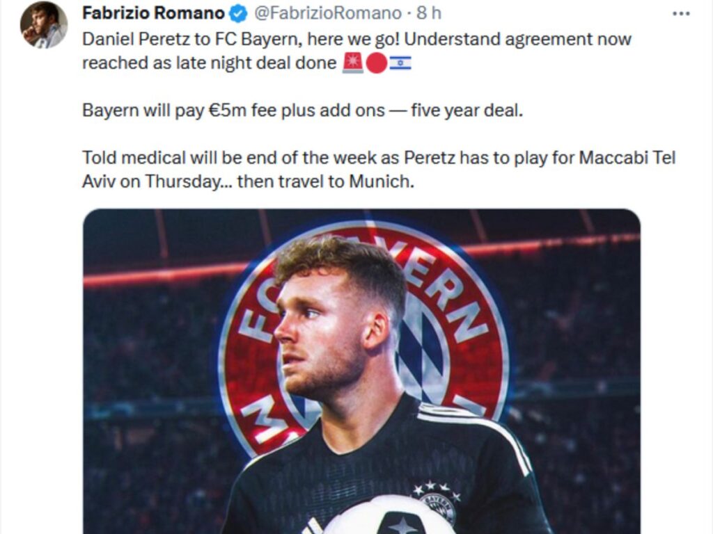713x534 pixels.
Task: Click the words 'Maccabi Tel' in the tweet
Action: coord(627,158)
